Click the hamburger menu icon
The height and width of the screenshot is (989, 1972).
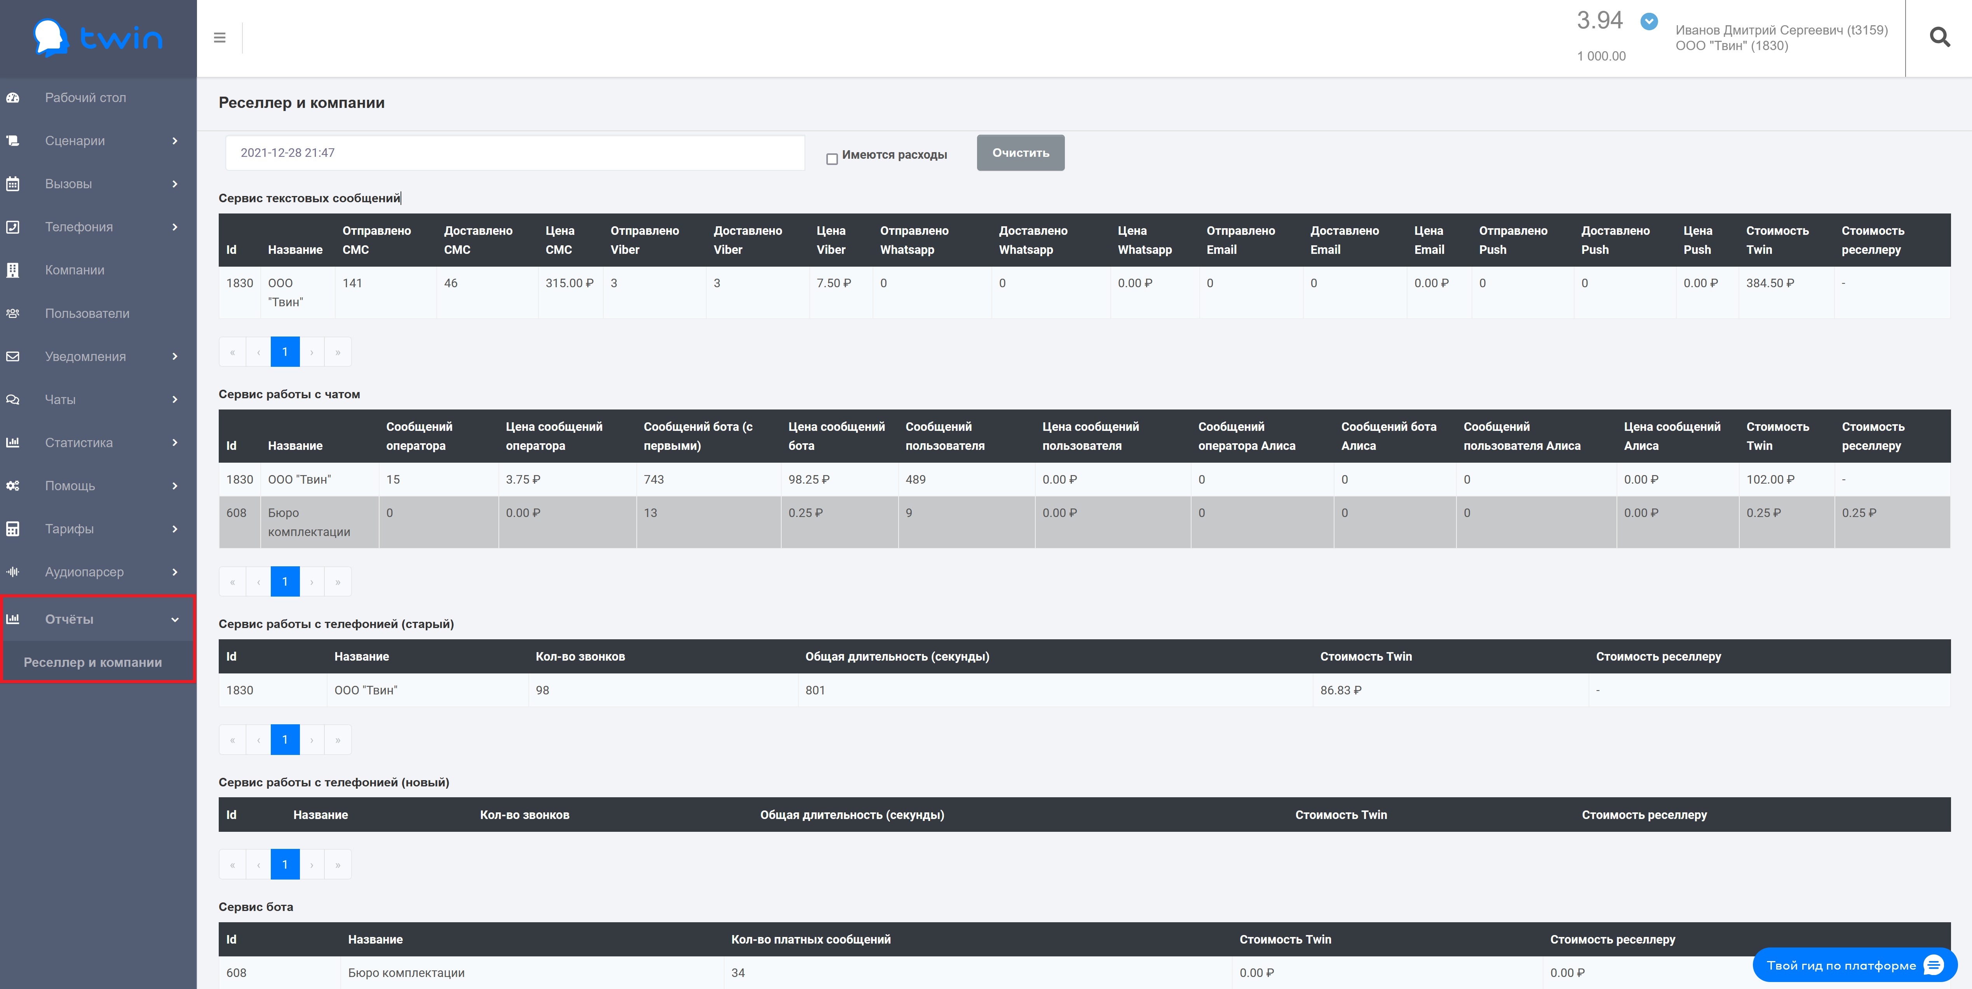[x=220, y=38]
